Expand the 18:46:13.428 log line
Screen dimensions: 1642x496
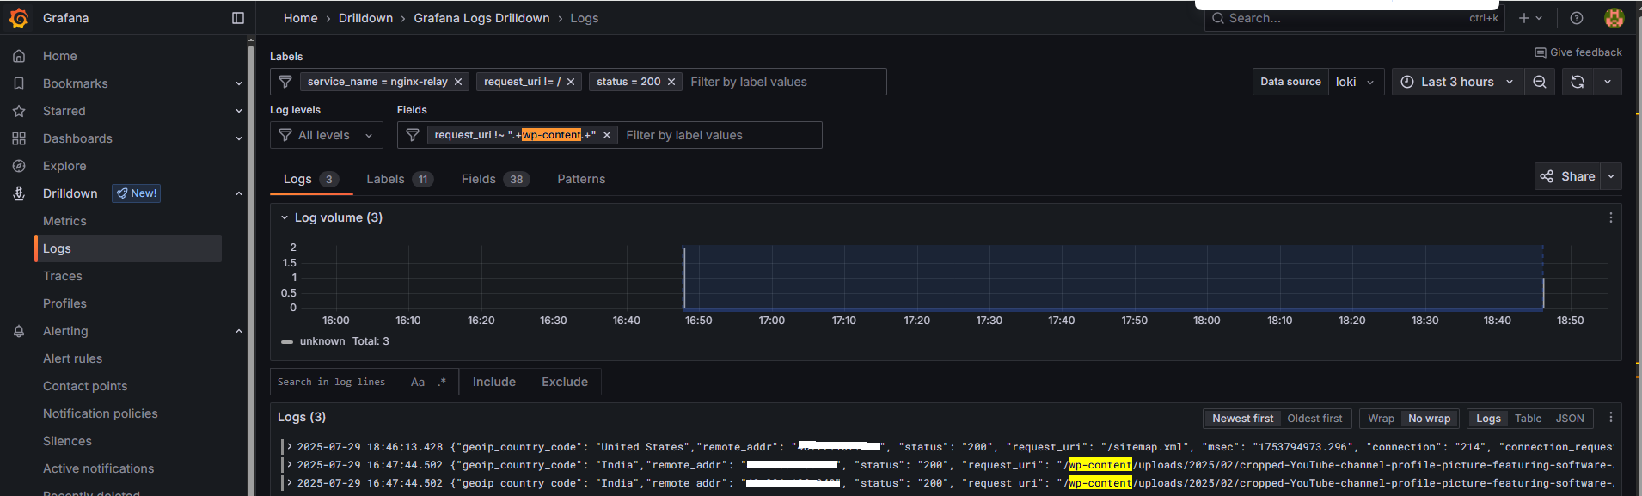(x=290, y=447)
